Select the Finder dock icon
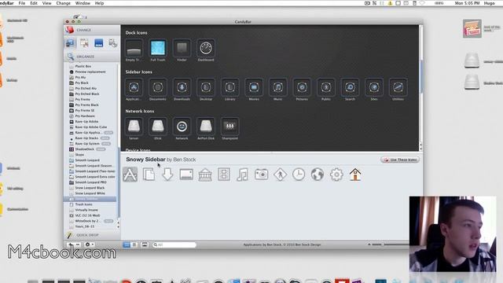 (x=182, y=48)
